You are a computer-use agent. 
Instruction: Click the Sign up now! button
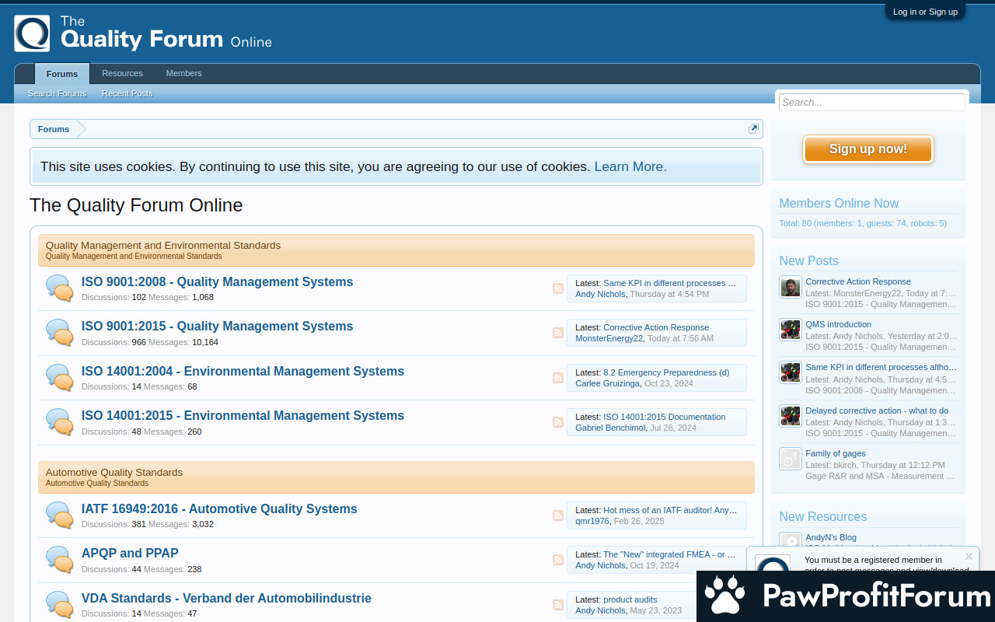point(868,149)
